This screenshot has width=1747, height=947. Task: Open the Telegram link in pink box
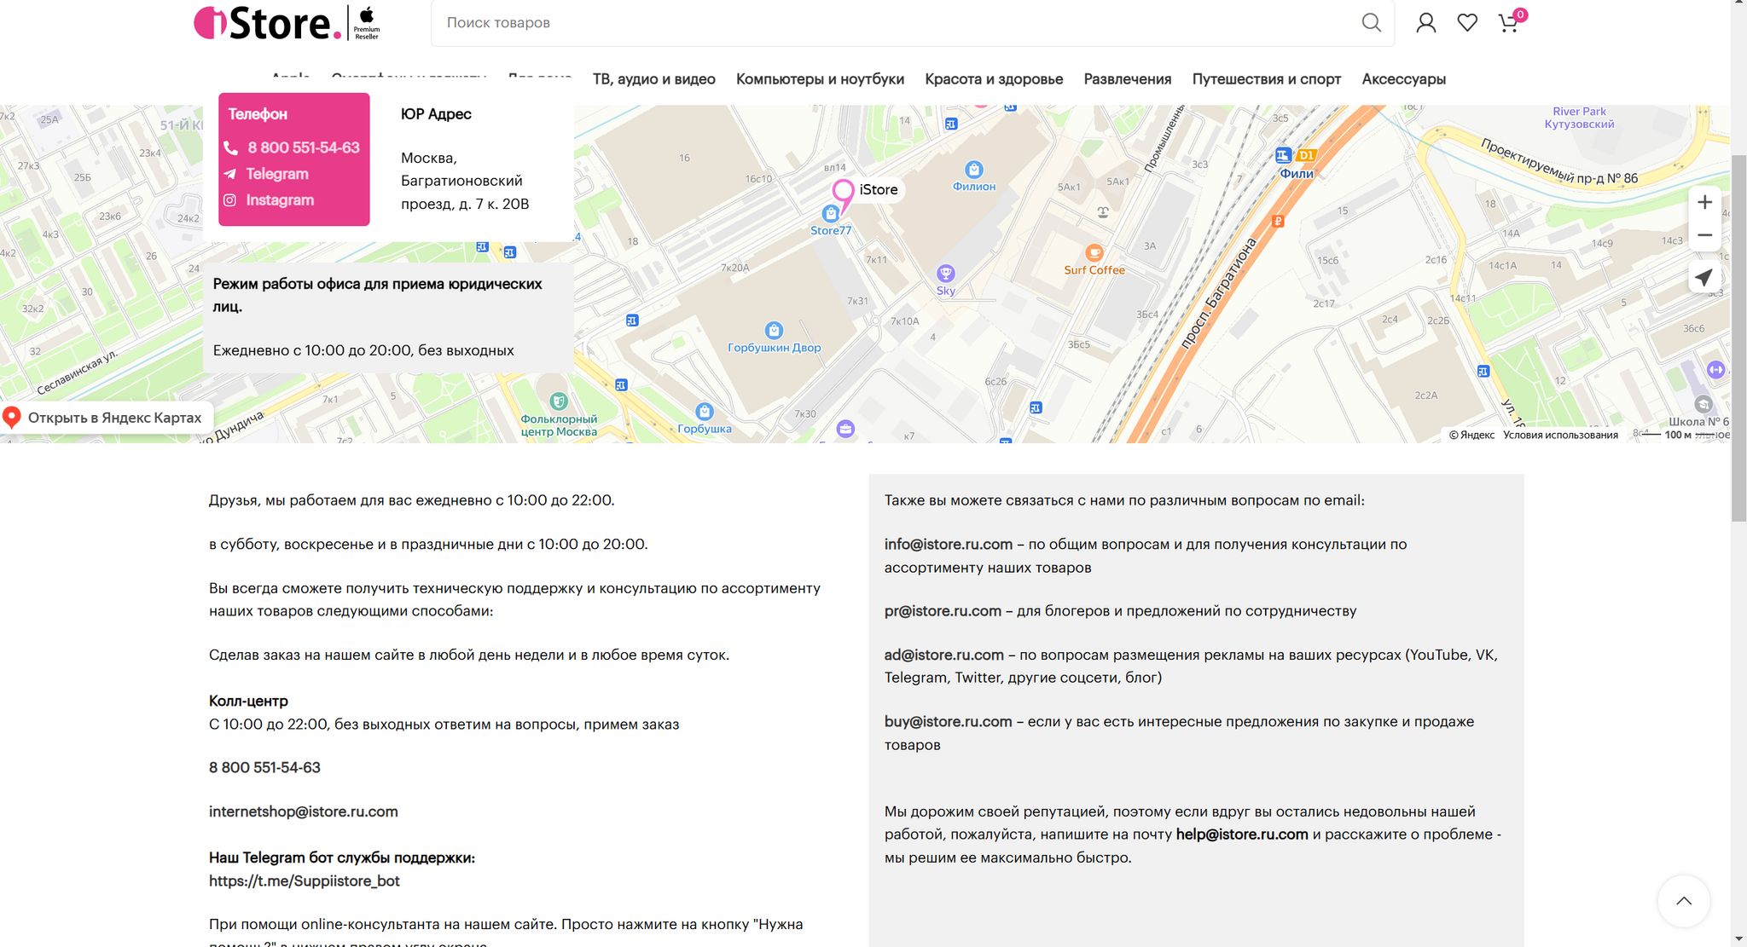click(x=276, y=174)
